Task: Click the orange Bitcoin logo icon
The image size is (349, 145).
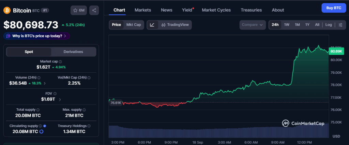Action: pyautogui.click(x=7, y=10)
